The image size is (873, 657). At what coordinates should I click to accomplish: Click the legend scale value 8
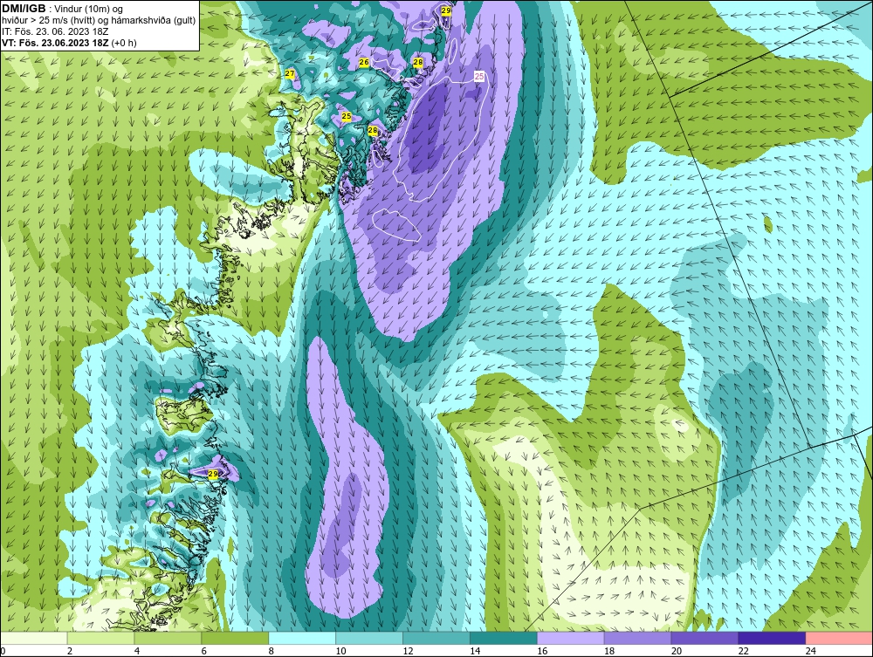point(272,651)
